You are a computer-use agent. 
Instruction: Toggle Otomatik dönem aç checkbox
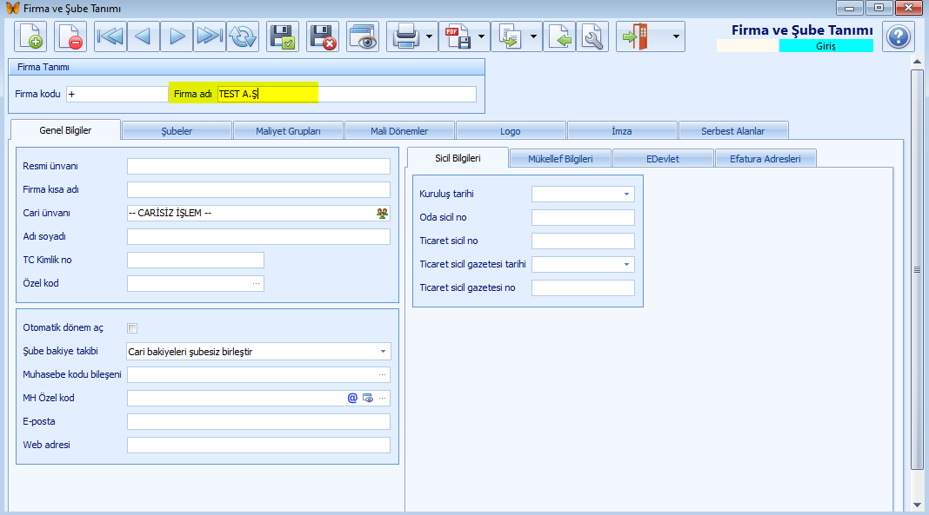(132, 328)
